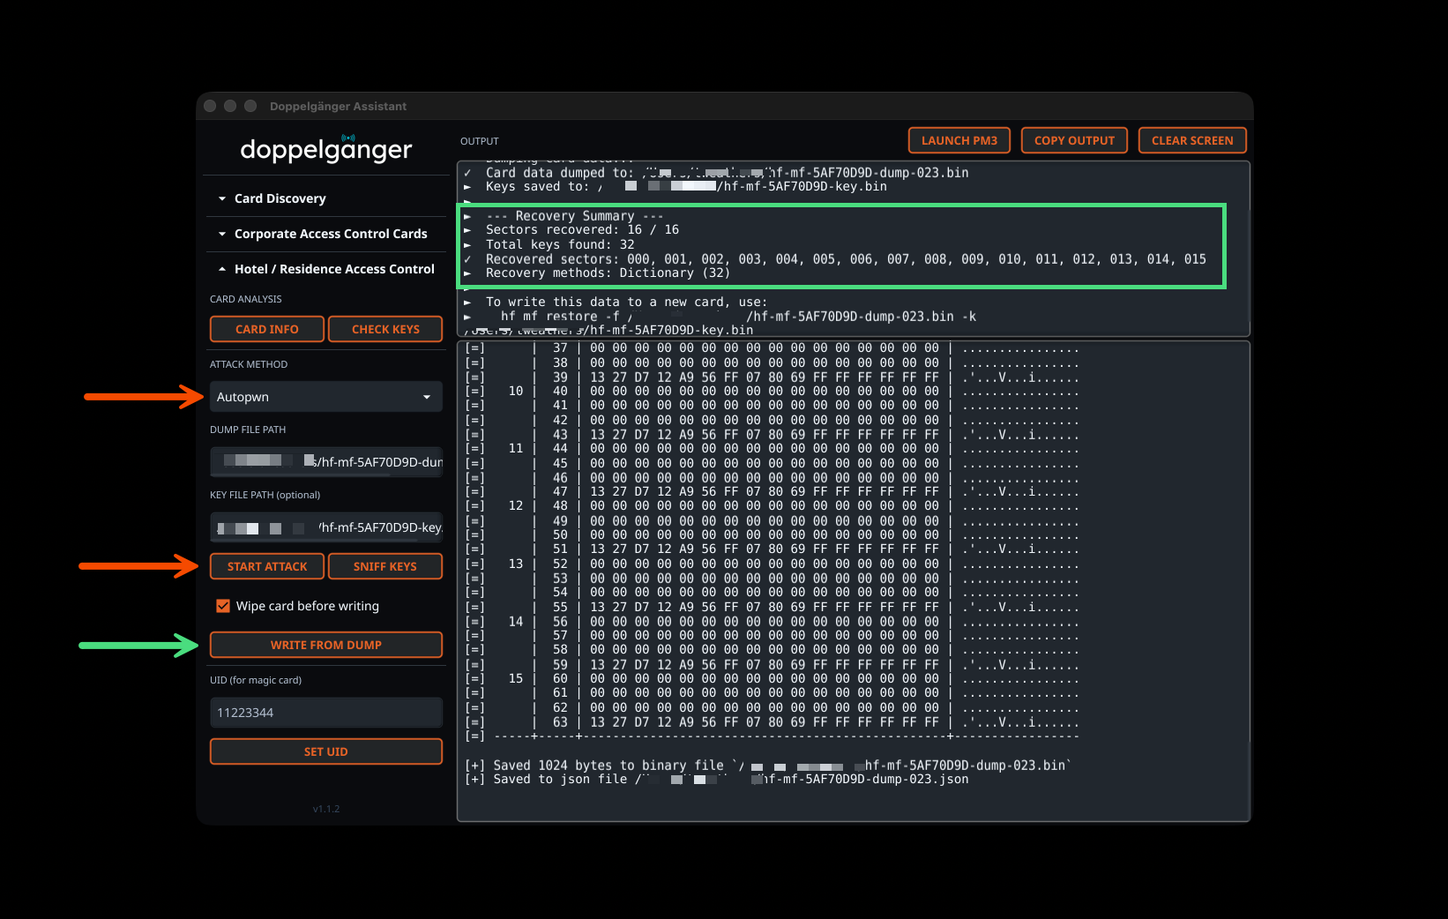This screenshot has width=1448, height=919.
Task: Expand the Corporate Access Control Cards section
Action: (x=330, y=233)
